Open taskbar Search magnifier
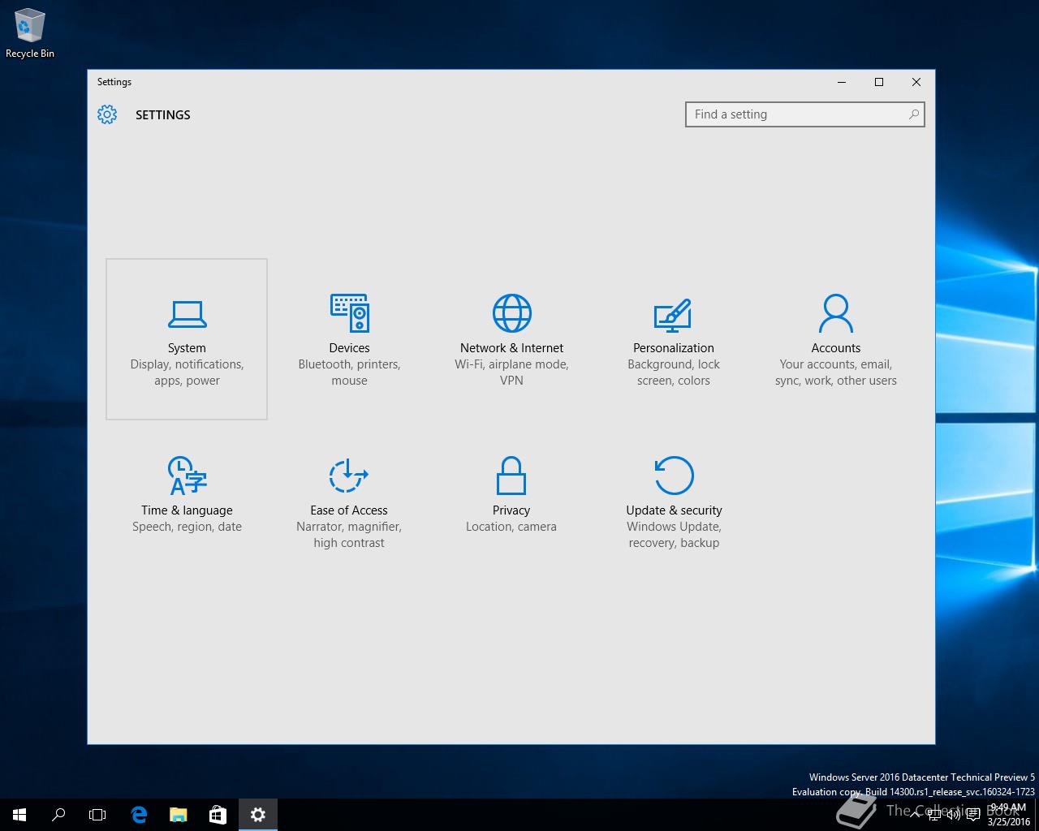 (58, 815)
